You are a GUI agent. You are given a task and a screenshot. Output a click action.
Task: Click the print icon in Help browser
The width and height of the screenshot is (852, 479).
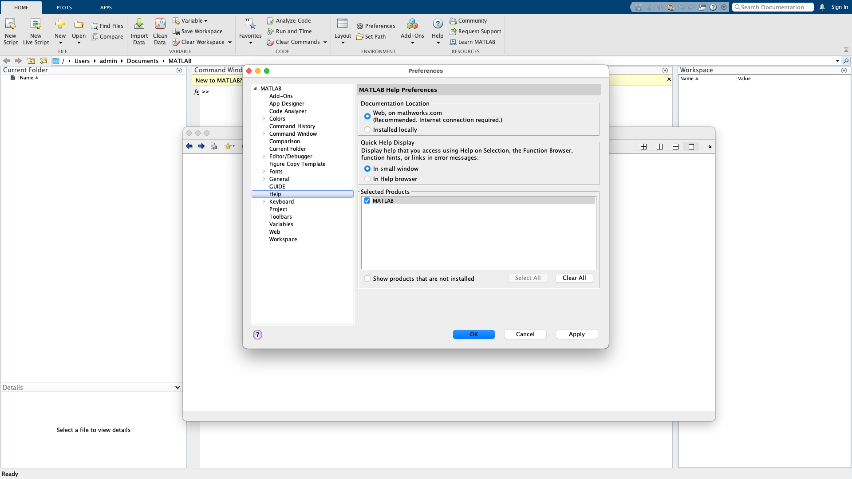[x=214, y=146]
